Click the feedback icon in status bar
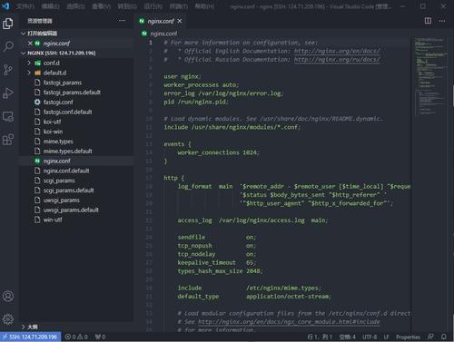 click(430, 337)
